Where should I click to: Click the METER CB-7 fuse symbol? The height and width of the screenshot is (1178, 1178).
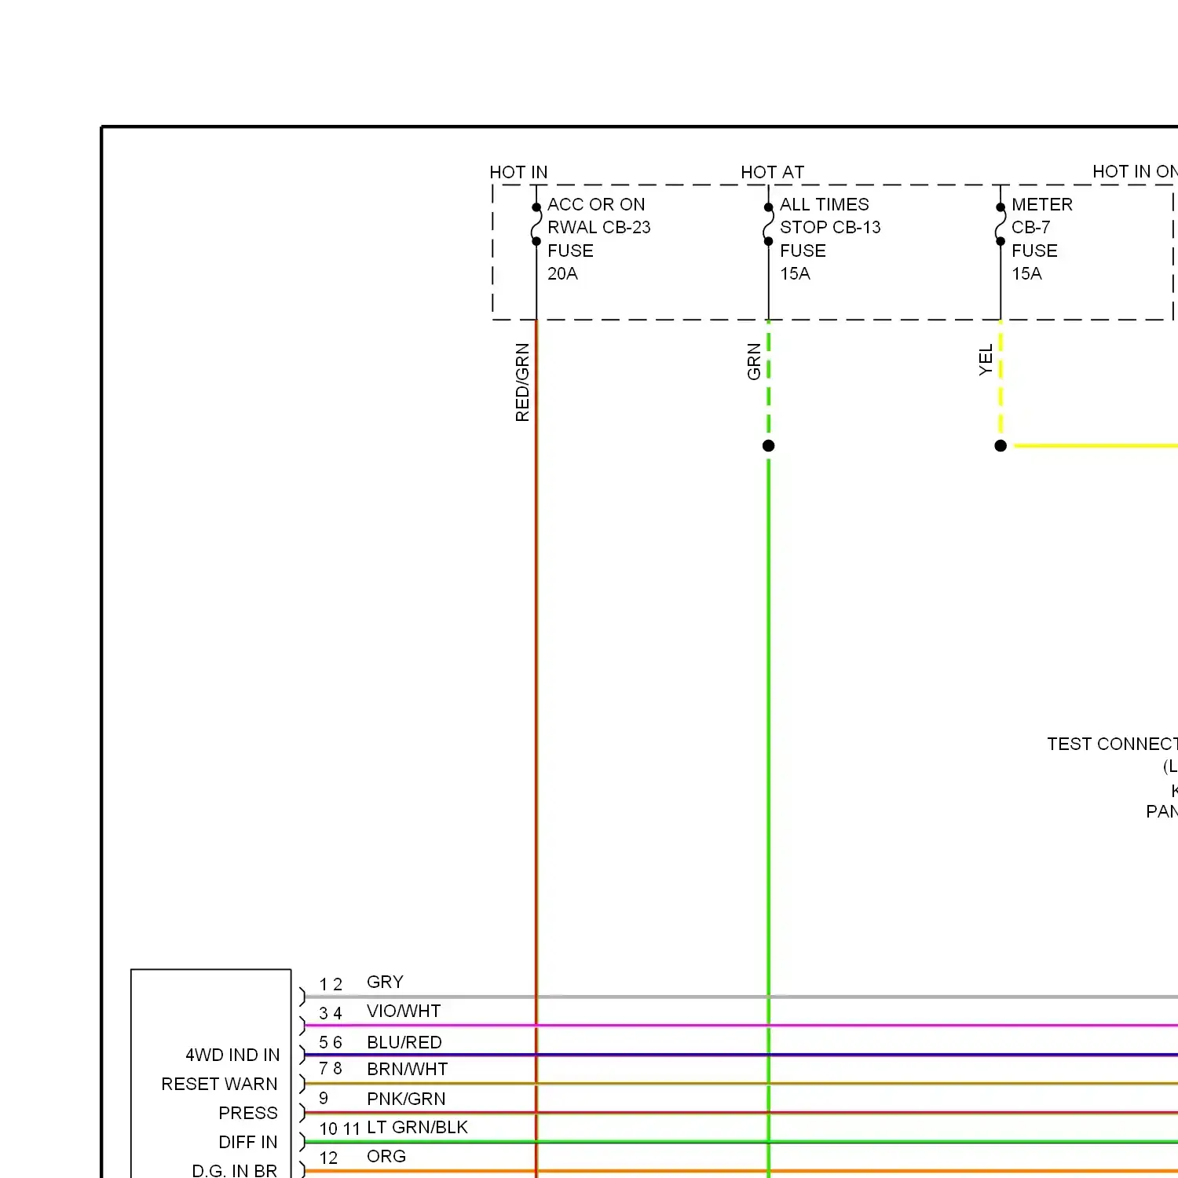pos(1001,225)
